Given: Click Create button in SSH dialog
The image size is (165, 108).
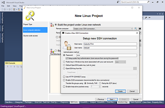Looking at the screenshot, I should (120, 91).
